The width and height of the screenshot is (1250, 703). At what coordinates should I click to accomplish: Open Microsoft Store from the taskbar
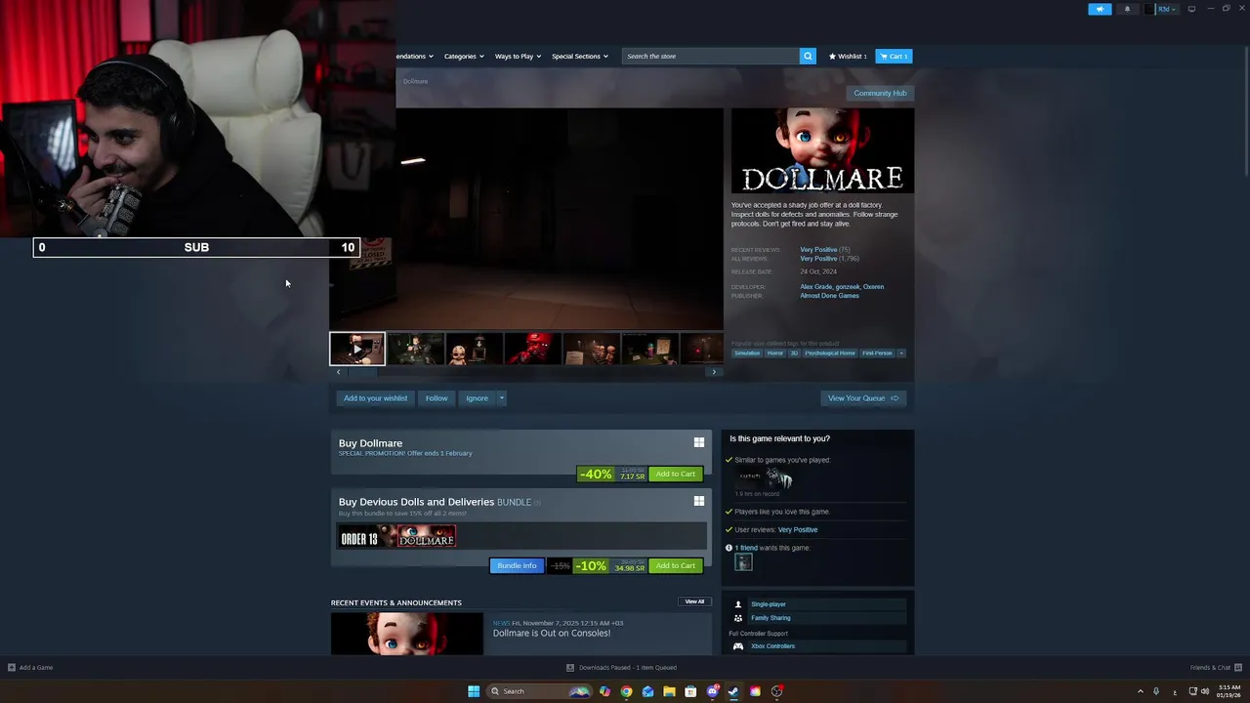coord(690,691)
